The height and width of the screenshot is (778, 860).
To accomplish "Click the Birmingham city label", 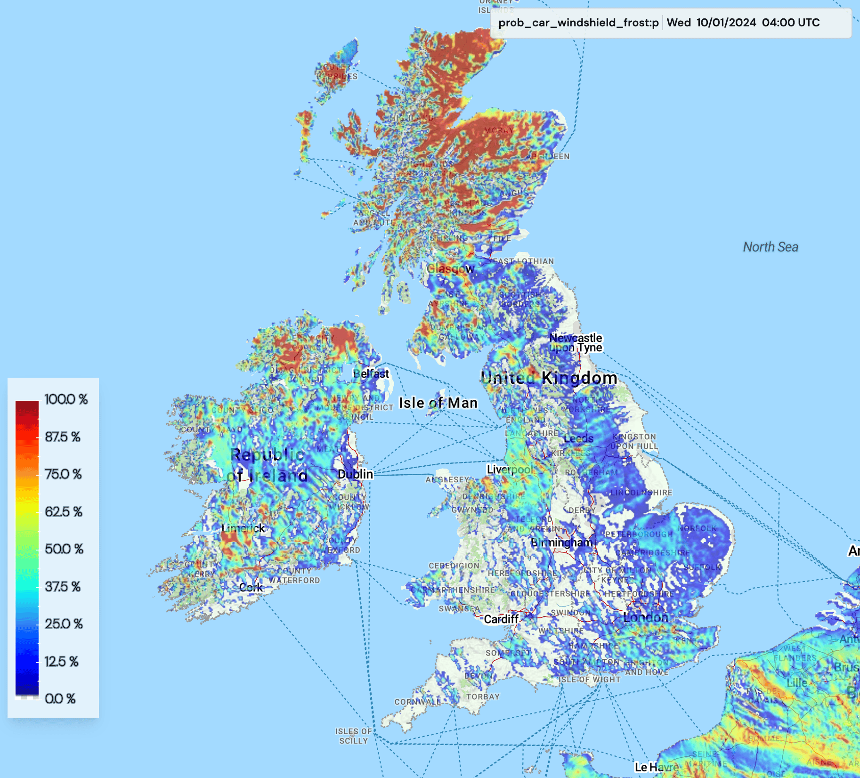I will point(561,543).
